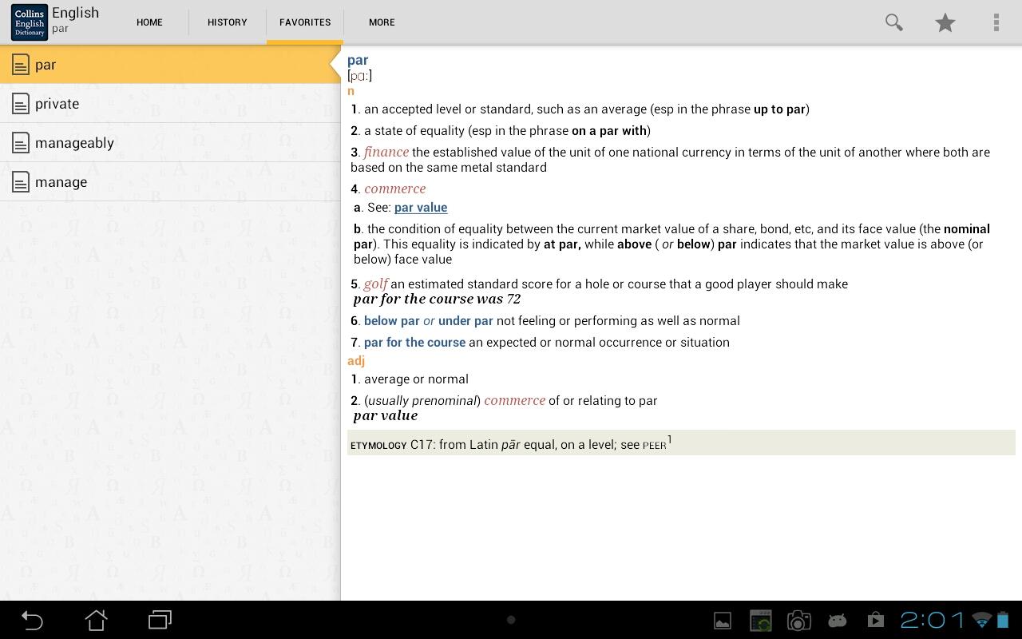Toggle the star favorite icon

click(x=945, y=22)
